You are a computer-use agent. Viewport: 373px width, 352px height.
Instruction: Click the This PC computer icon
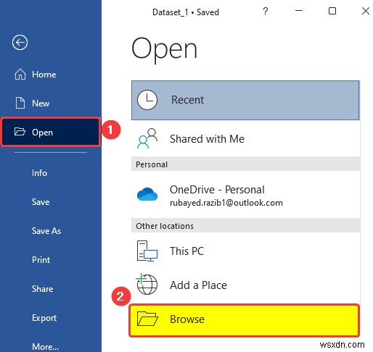[147, 251]
